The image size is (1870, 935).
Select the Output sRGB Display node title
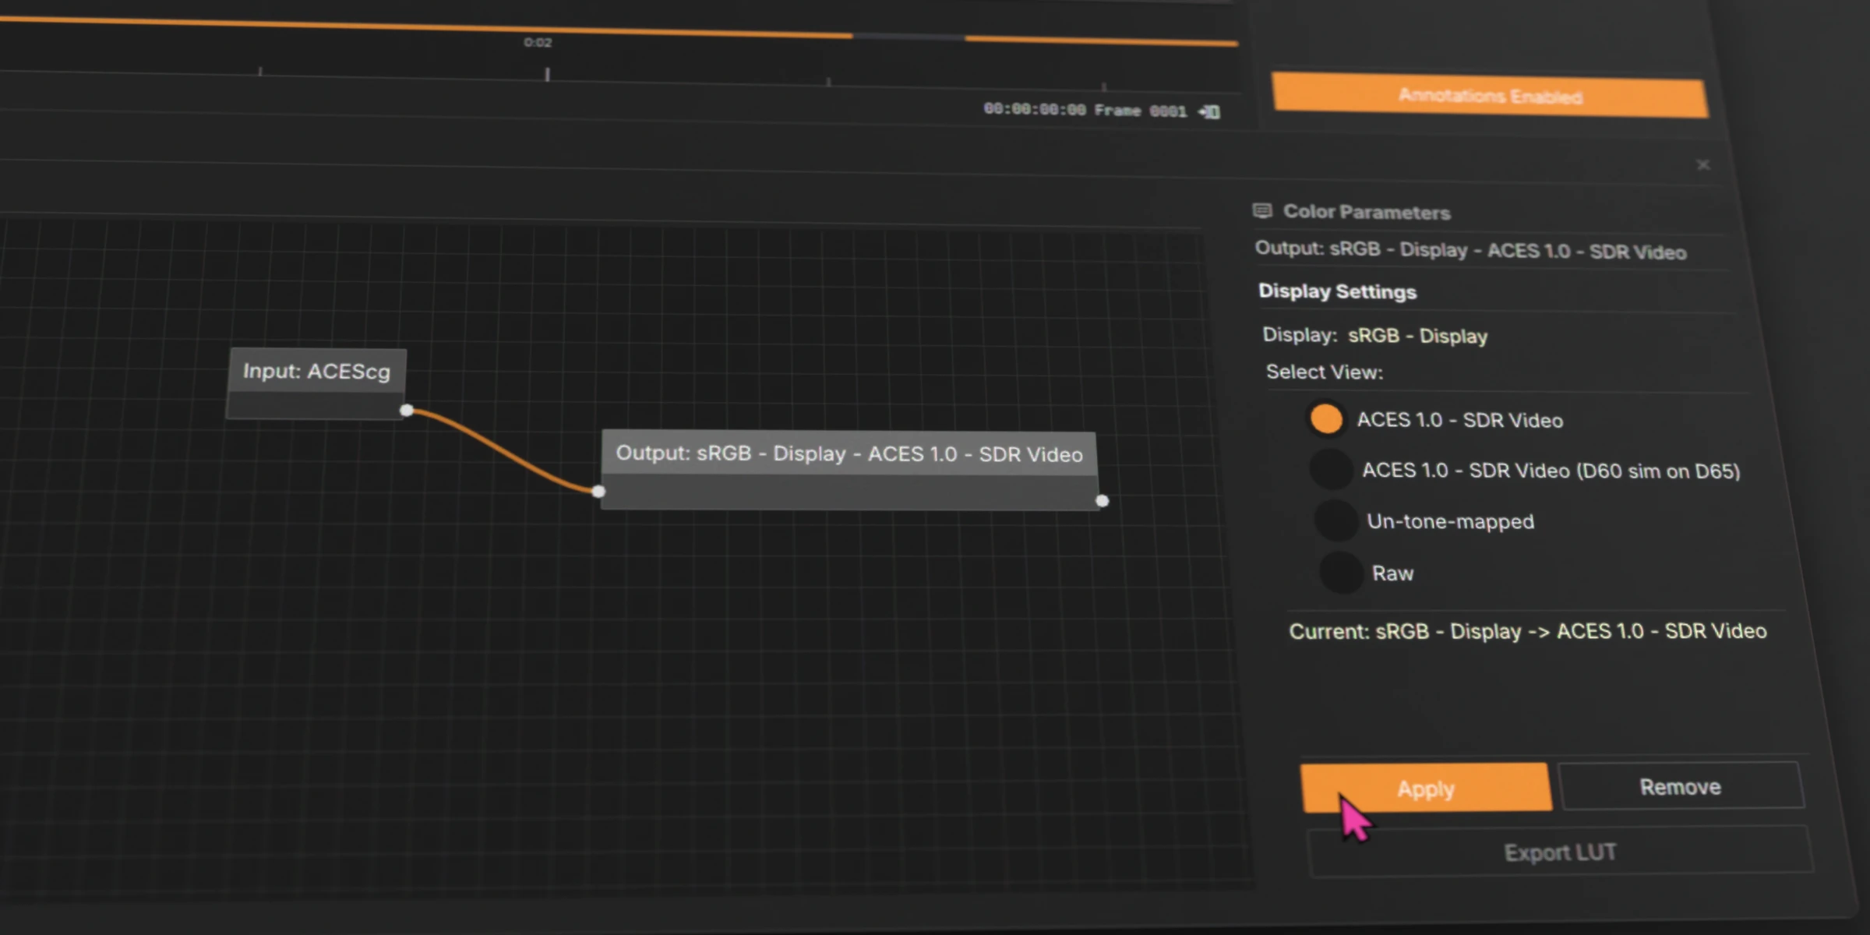849,453
